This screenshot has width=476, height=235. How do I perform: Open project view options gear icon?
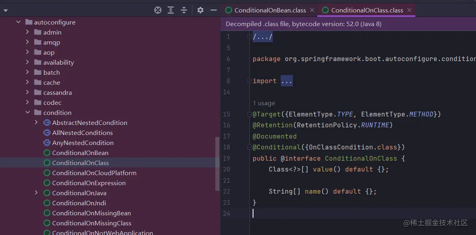(200, 10)
